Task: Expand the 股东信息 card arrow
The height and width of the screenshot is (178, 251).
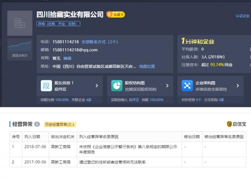Action: [96, 86]
